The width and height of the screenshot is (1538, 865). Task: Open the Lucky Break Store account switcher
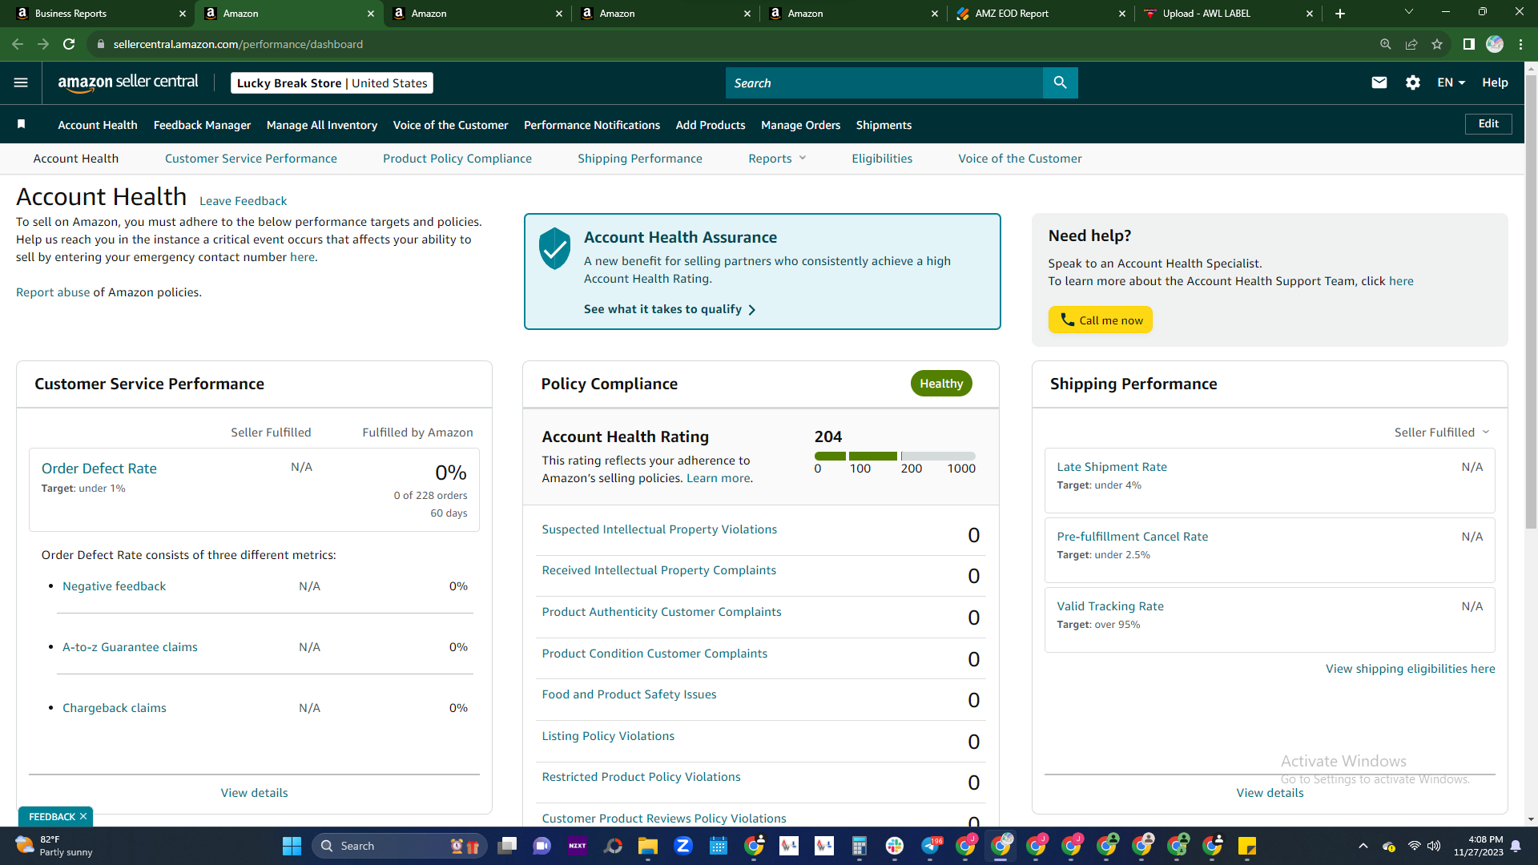332,82
